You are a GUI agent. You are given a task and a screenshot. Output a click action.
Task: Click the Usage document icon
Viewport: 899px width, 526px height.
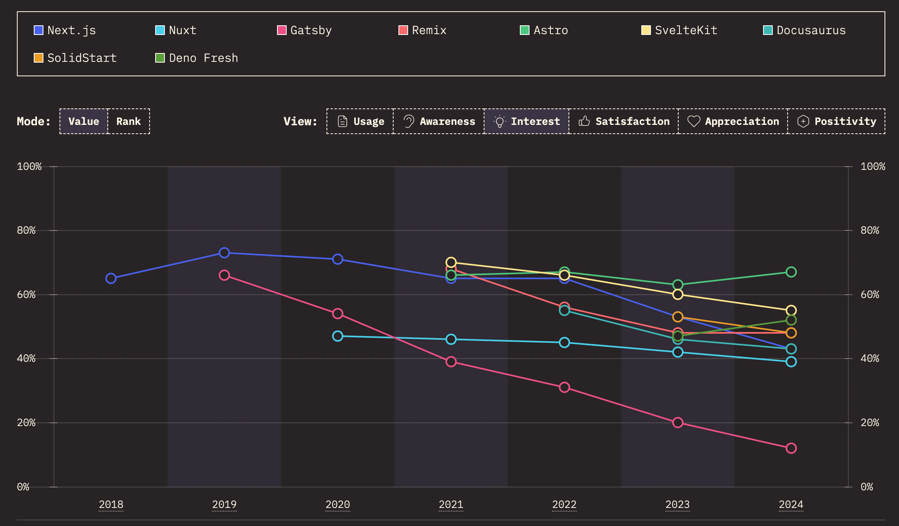[342, 121]
